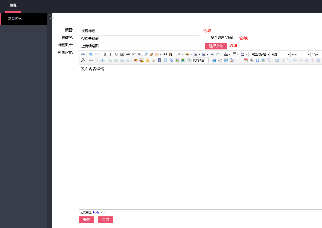Click the 选择文件 upload button
This screenshot has width=322, height=228.
click(x=216, y=46)
